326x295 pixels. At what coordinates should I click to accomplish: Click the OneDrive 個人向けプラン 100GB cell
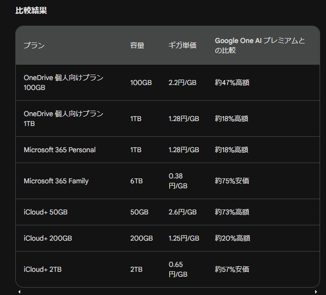click(63, 83)
